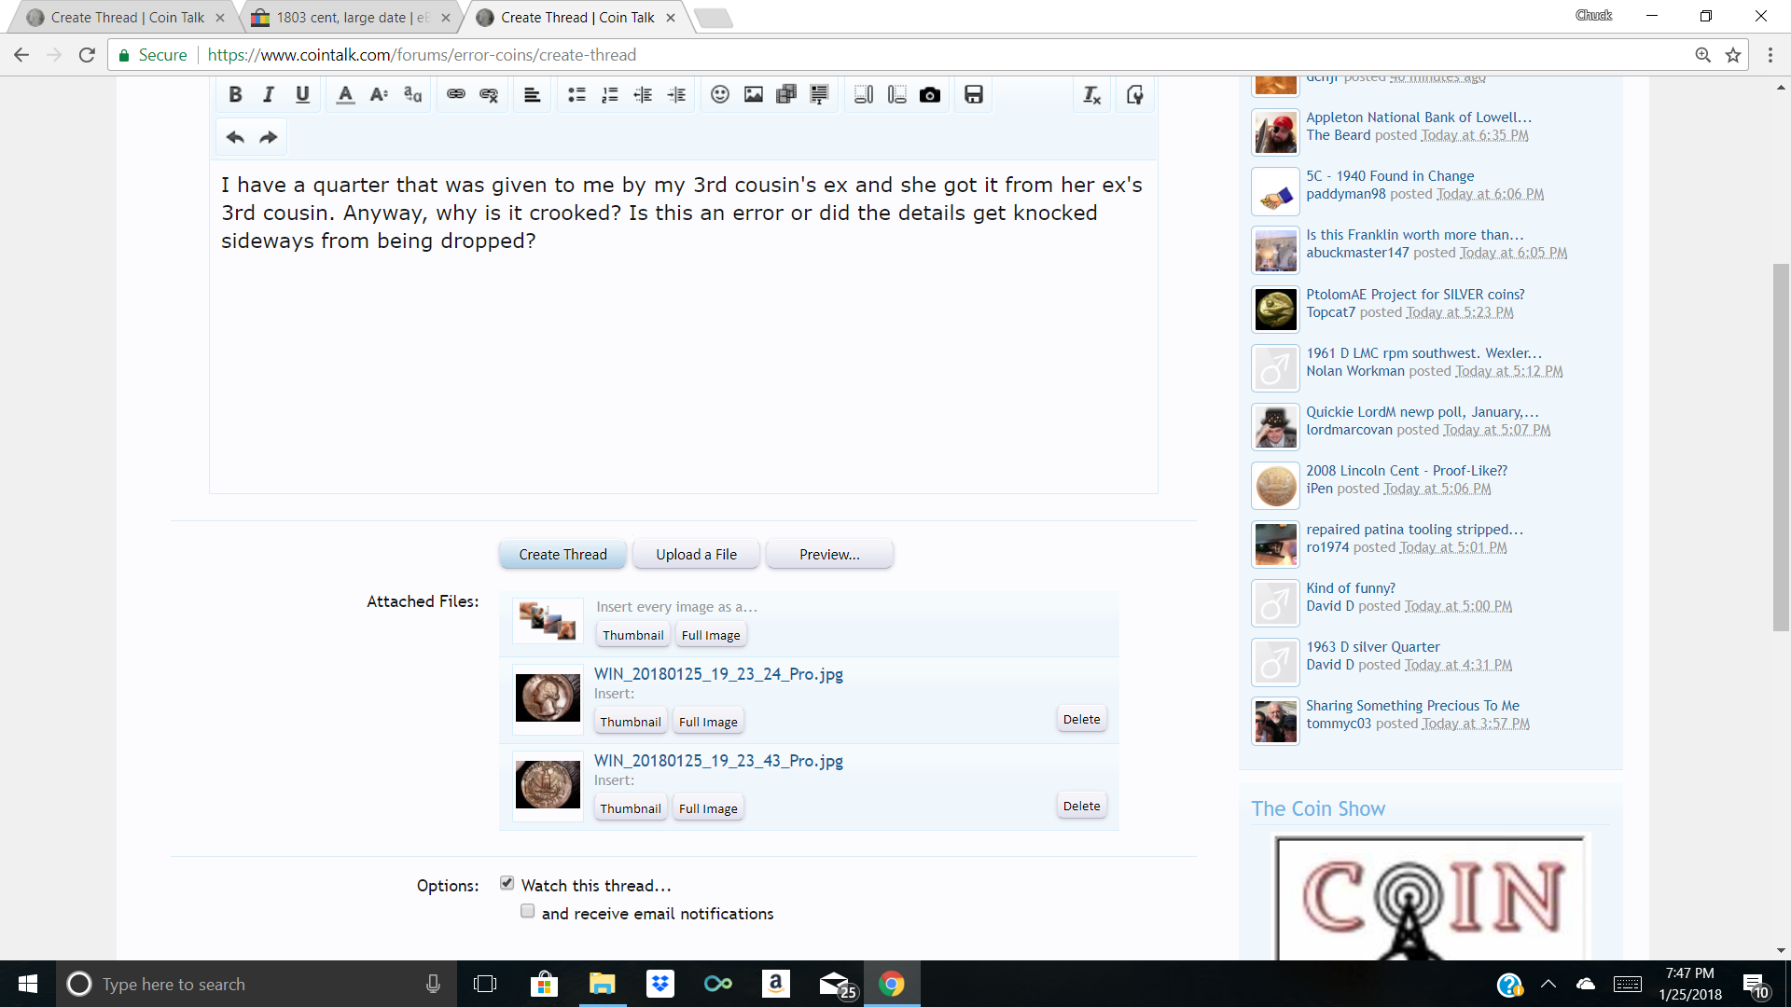Toggle bold formatting in the editor
The image size is (1791, 1007).
point(235,94)
